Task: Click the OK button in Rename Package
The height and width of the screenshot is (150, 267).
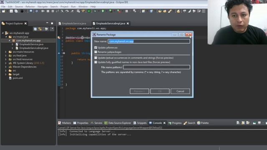Action: coord(160,91)
